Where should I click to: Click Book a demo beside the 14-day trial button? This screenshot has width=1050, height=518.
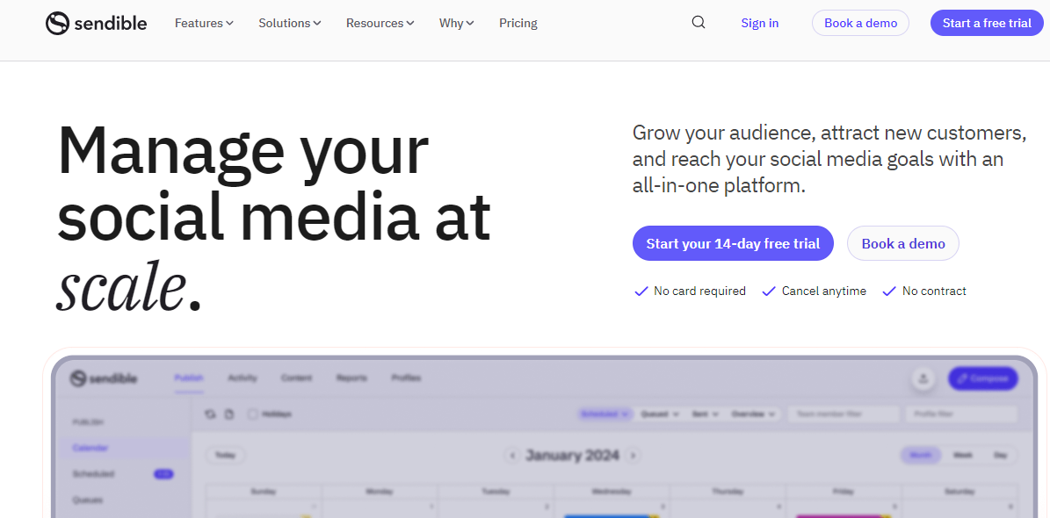902,243
